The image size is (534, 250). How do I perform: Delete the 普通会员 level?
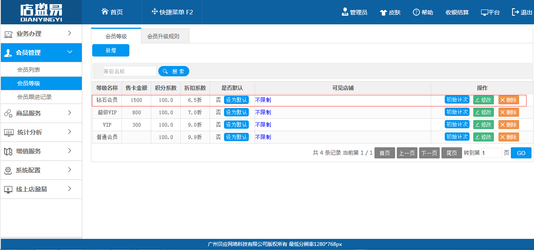509,137
